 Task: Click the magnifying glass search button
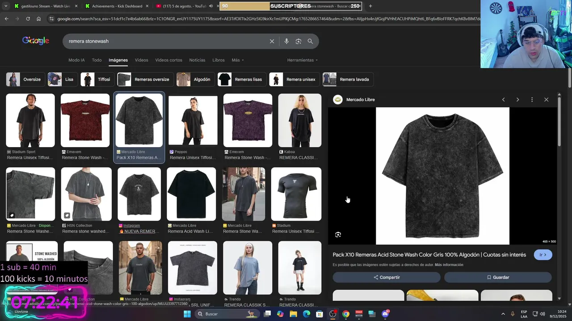pyautogui.click(x=310, y=41)
